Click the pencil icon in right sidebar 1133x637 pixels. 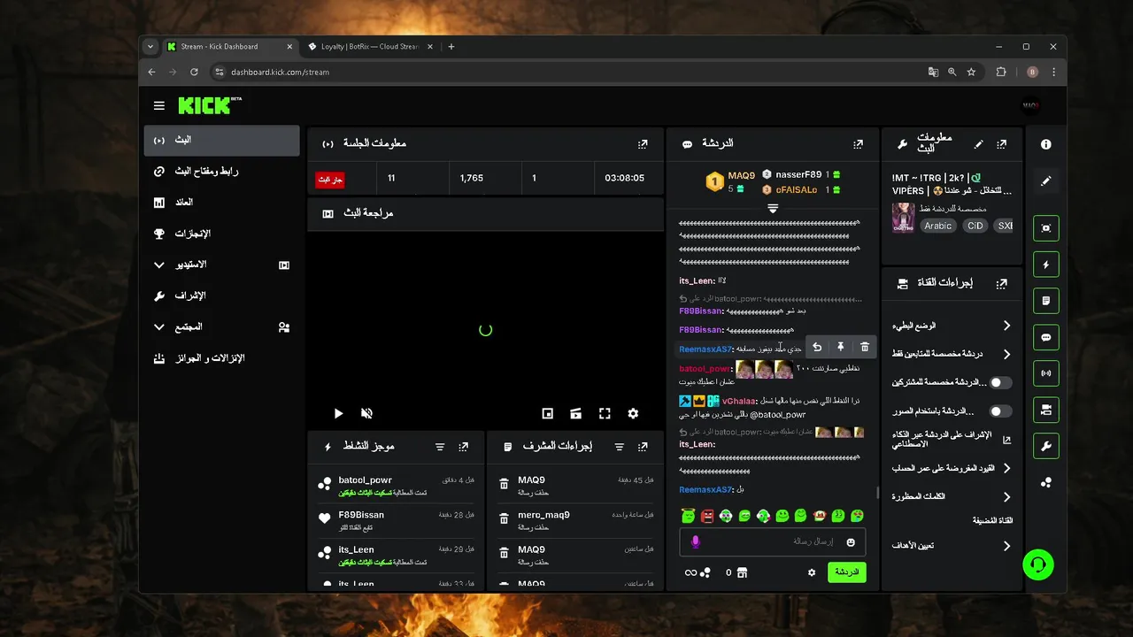[x=1046, y=181]
